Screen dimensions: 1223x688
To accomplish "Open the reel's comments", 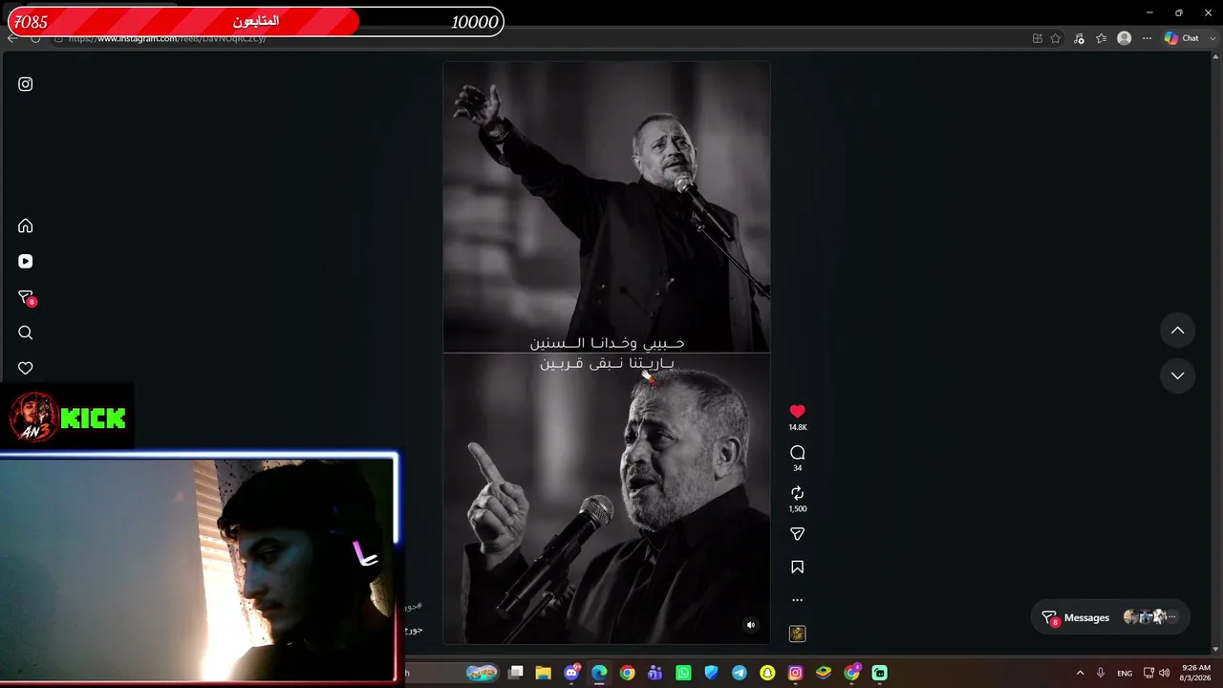I will 798,452.
